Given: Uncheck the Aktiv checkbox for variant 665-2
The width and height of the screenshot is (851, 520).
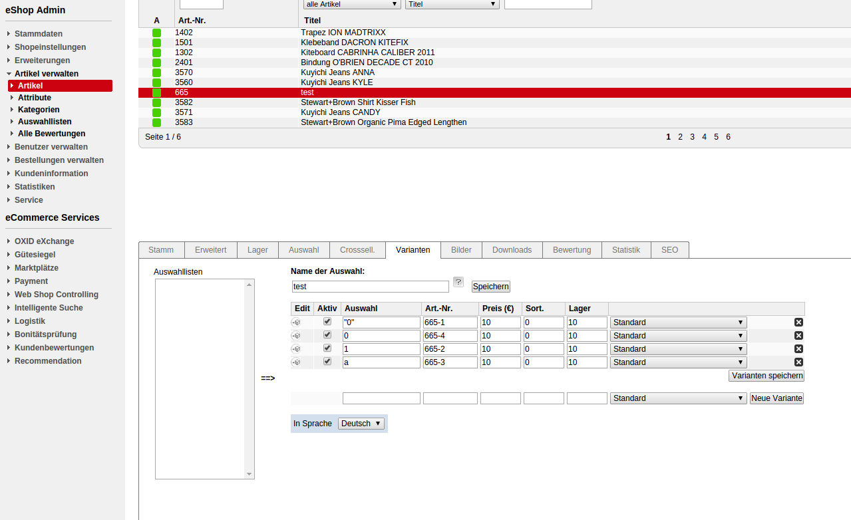Looking at the screenshot, I should (327, 348).
